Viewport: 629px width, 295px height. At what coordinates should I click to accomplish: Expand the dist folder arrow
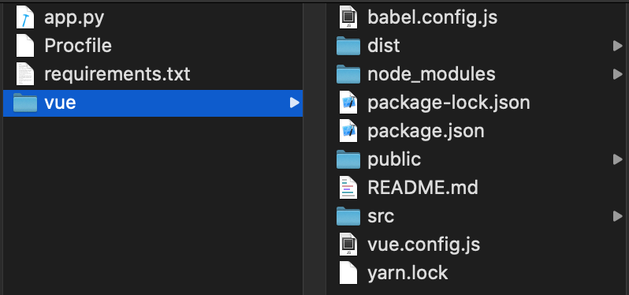618,46
